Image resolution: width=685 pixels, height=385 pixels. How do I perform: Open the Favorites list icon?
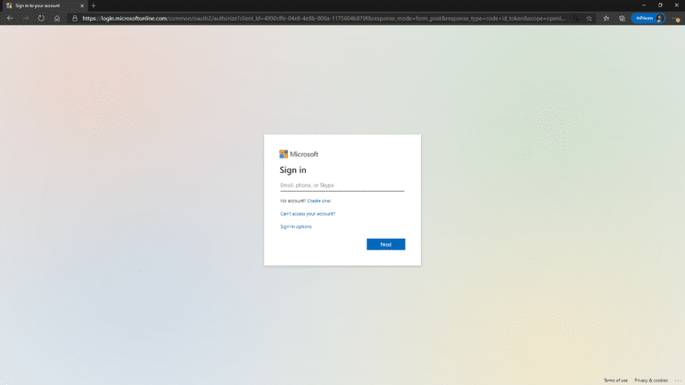(607, 18)
